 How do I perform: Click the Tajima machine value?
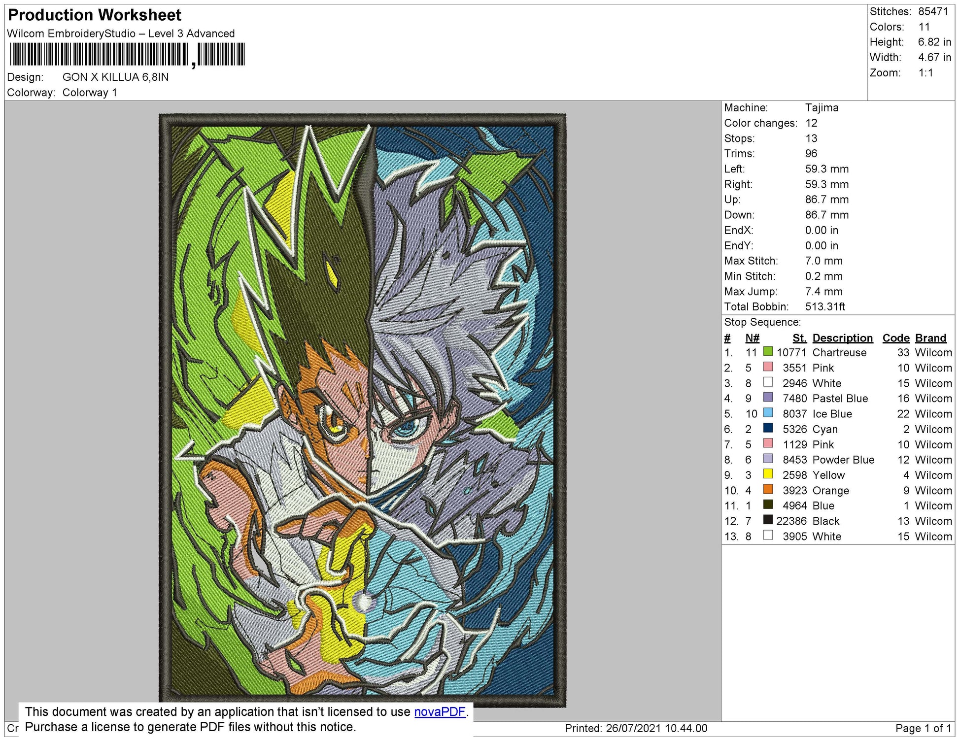tap(822, 107)
